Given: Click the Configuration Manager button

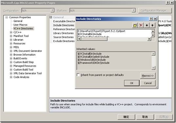Looking at the screenshot, I should 155,10.
